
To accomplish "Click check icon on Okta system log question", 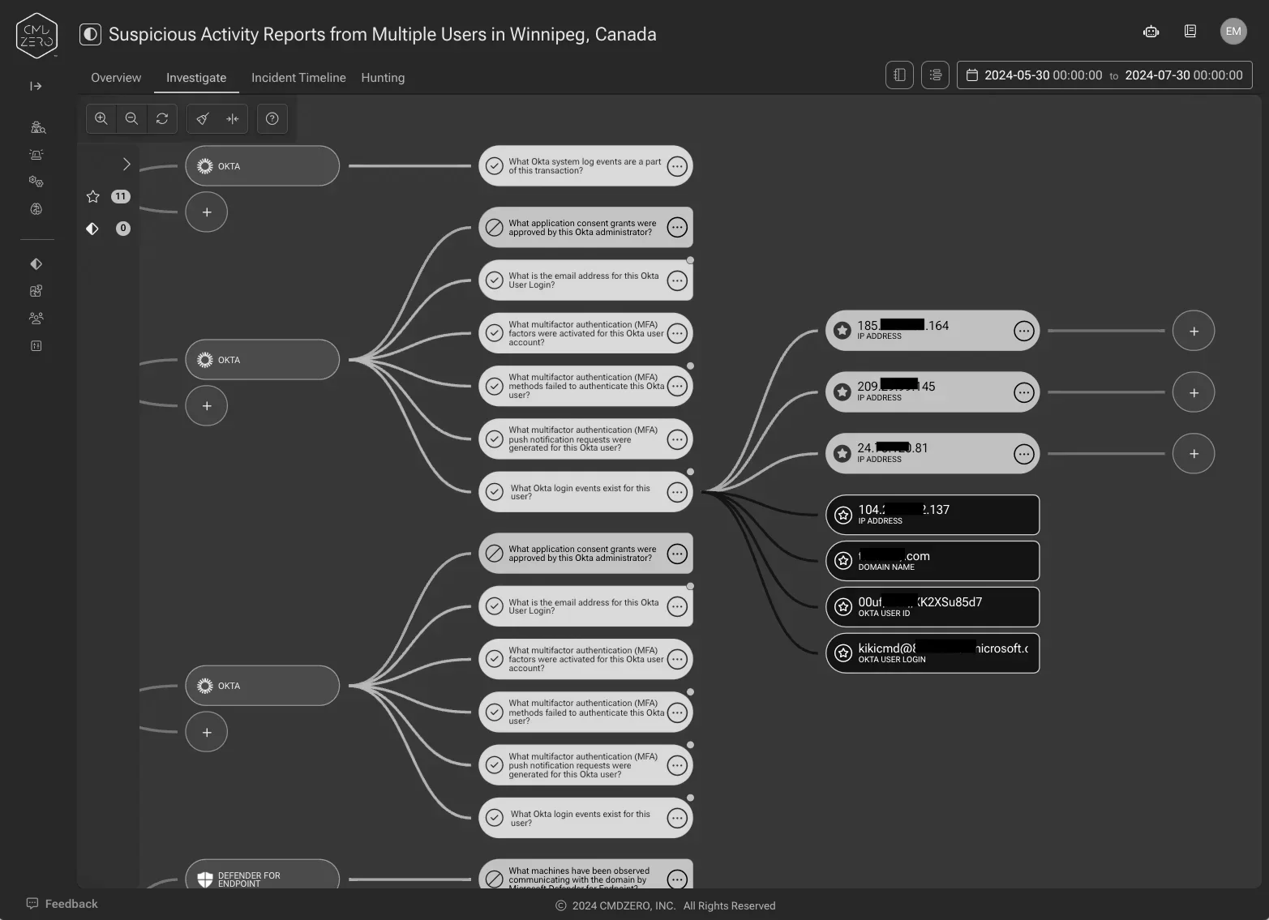I will pyautogui.click(x=495, y=166).
